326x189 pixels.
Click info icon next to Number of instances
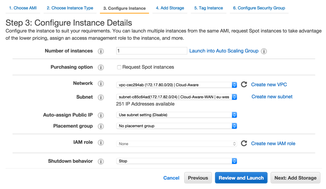(101, 51)
